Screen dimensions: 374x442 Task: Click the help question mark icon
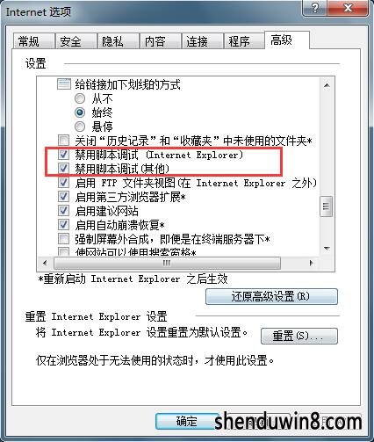click(315, 8)
